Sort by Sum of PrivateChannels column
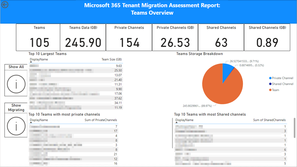 coord(101,120)
